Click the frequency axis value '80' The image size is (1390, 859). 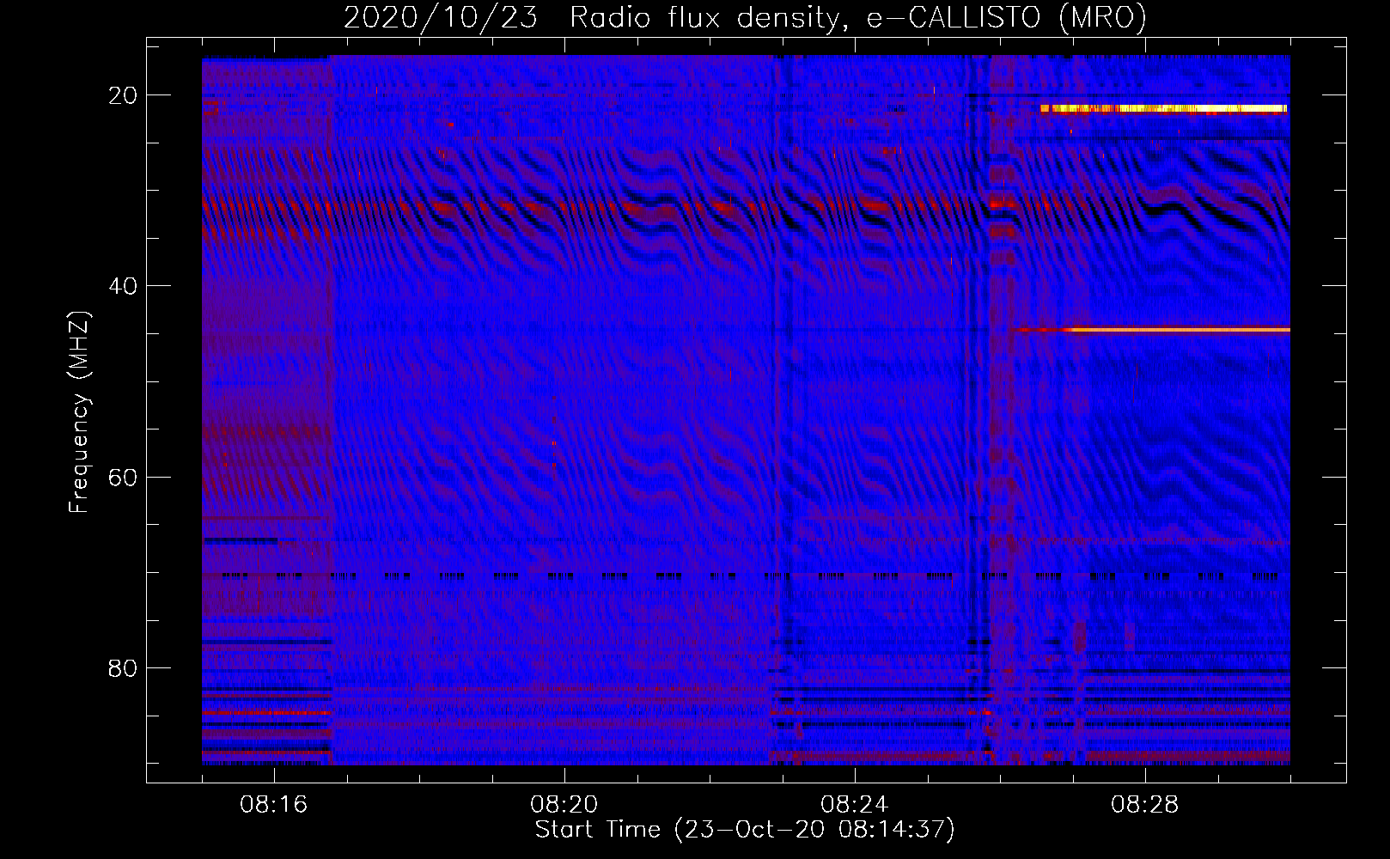pos(124,668)
